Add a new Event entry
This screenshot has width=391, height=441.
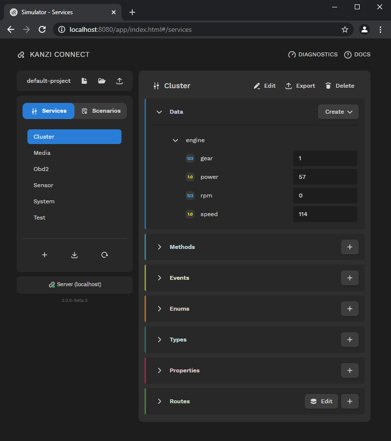(x=350, y=278)
